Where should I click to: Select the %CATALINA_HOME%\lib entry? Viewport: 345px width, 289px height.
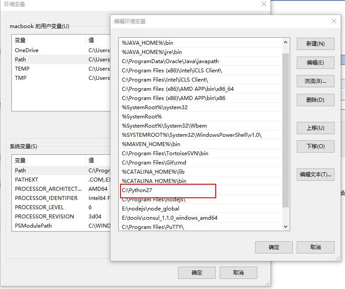(x=200, y=171)
